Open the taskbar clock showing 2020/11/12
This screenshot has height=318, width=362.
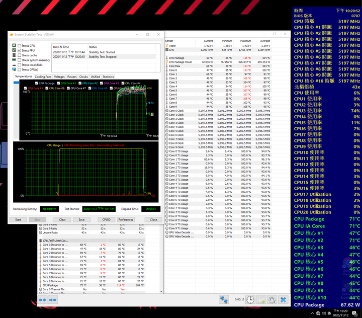point(340,313)
